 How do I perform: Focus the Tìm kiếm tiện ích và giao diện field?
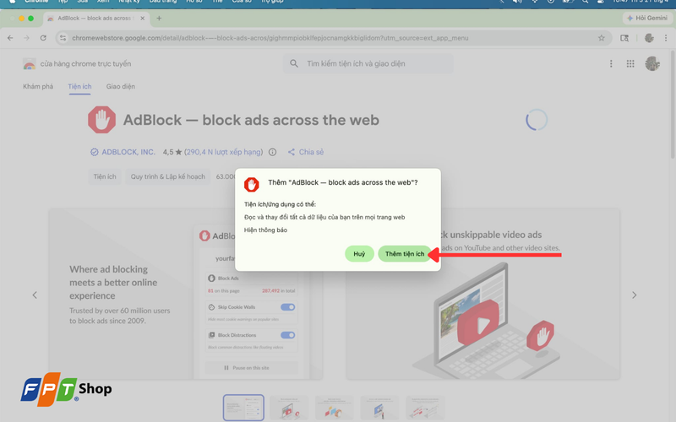pyautogui.click(x=368, y=64)
